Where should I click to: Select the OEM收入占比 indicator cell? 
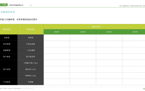point(31,76)
